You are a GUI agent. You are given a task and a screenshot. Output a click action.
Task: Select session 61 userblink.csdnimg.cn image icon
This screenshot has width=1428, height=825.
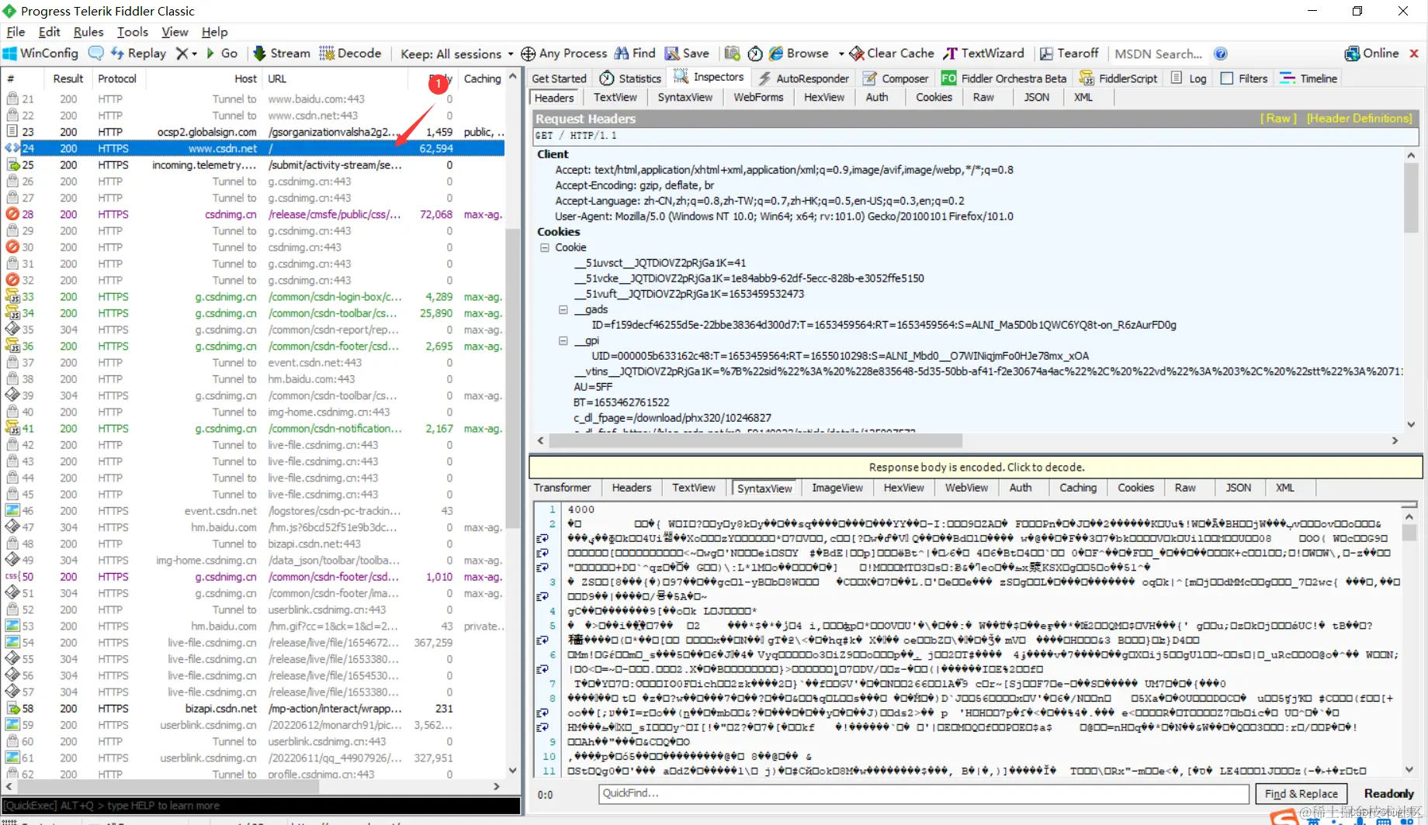12,758
